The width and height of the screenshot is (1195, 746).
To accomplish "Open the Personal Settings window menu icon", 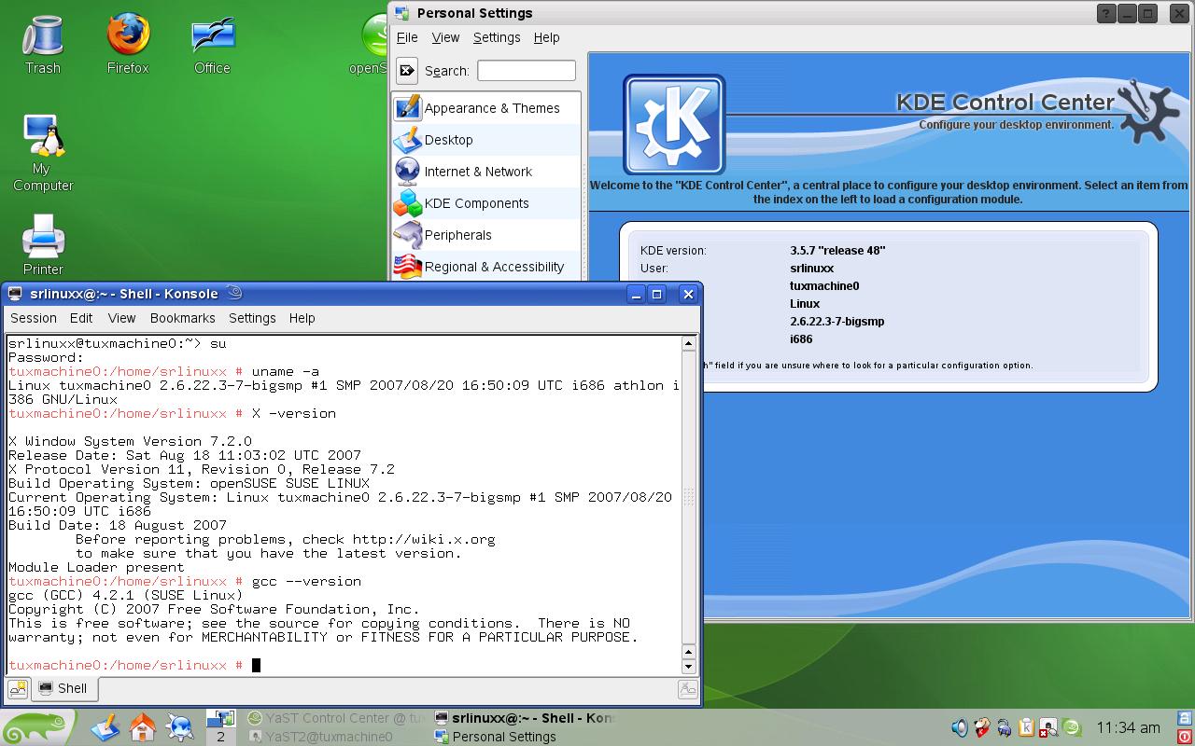I will tap(401, 13).
